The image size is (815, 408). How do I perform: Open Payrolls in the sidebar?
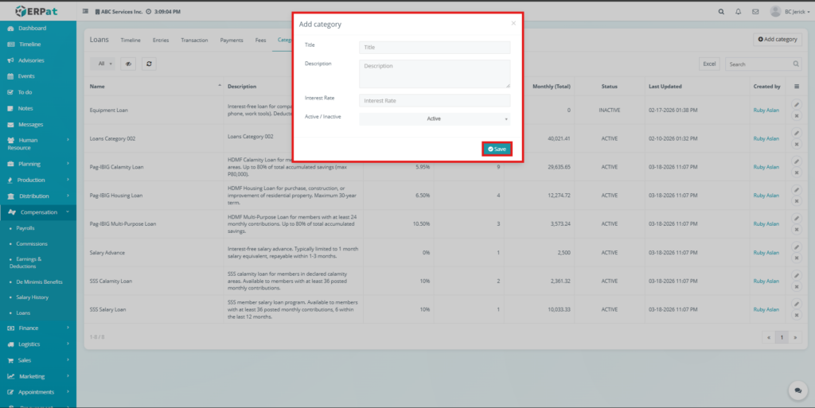[x=25, y=228]
